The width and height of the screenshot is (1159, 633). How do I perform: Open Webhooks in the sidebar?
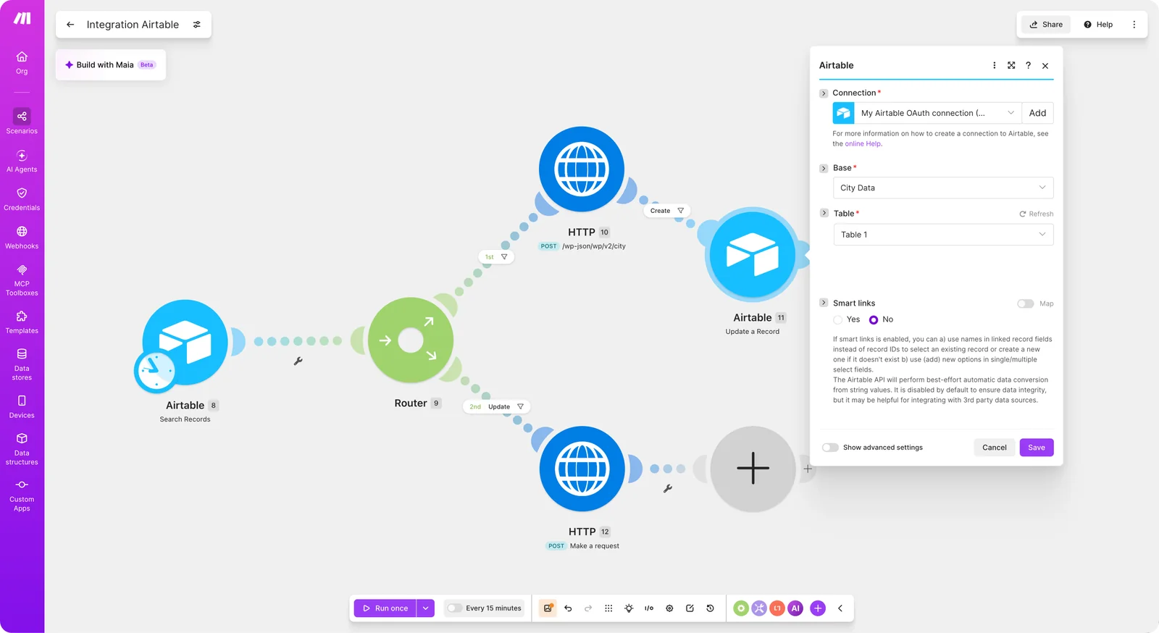pos(22,238)
